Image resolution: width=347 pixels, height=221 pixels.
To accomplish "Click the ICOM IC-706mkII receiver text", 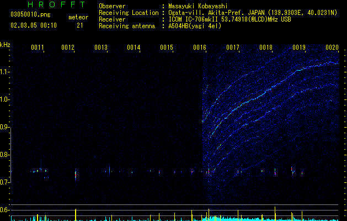I will 229,19.
